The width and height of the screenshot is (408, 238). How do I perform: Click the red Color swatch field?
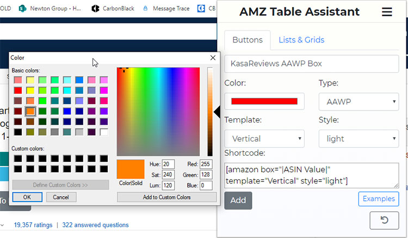[x=264, y=101]
